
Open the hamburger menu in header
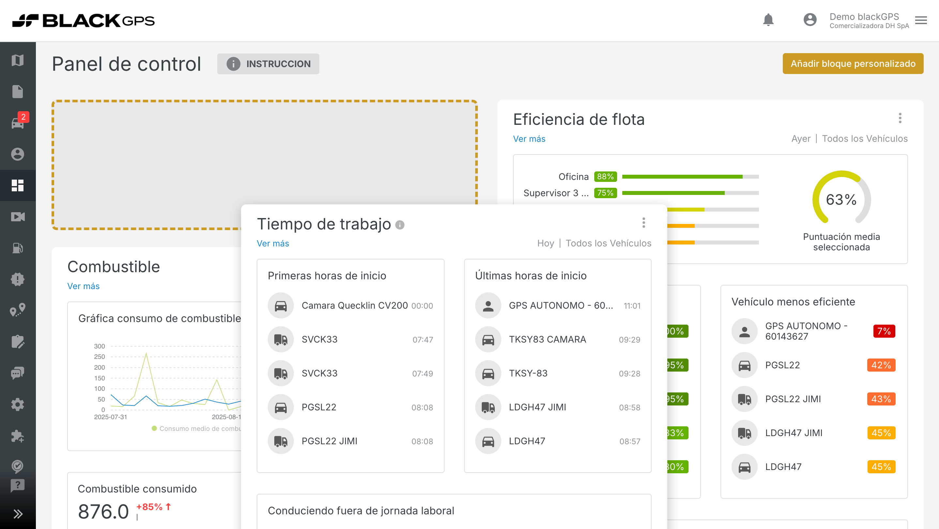click(x=921, y=21)
